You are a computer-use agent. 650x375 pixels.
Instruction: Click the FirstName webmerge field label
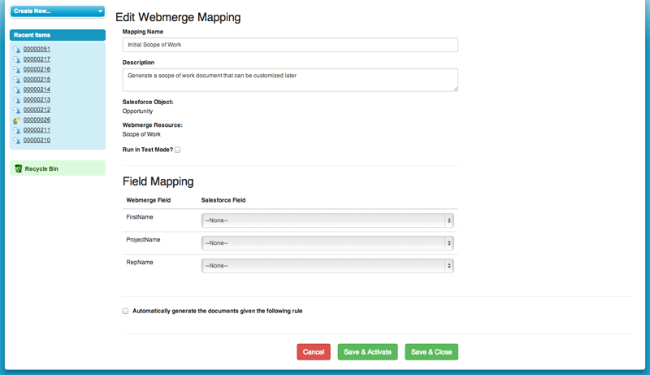140,217
